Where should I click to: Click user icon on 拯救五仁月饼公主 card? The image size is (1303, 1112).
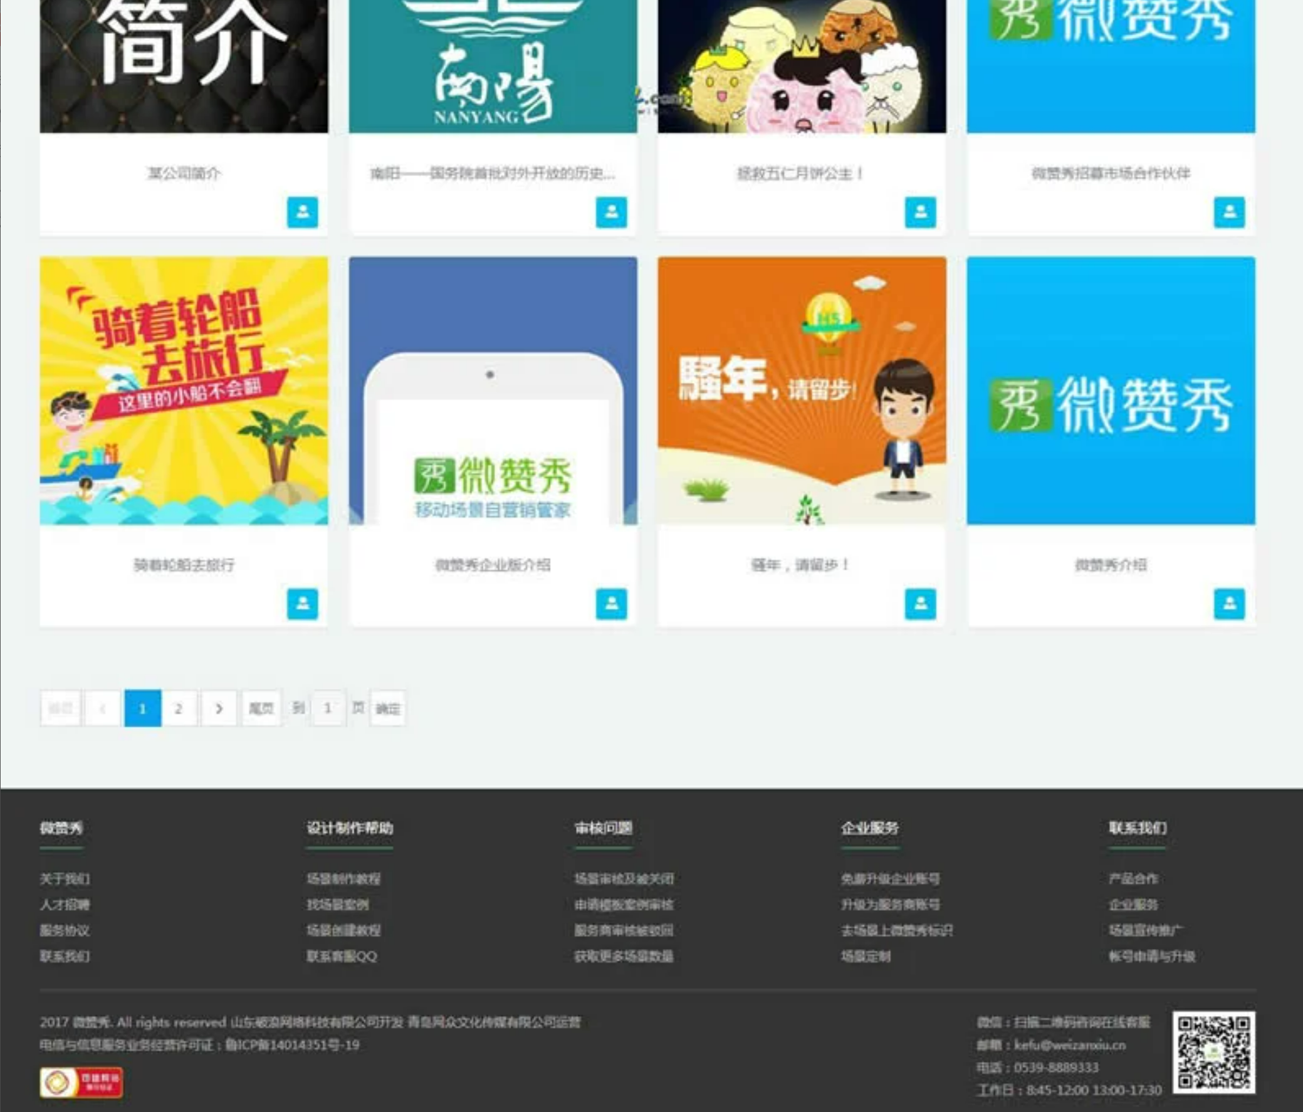920,212
